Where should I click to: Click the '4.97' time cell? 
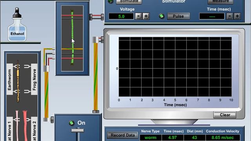pos(173,137)
